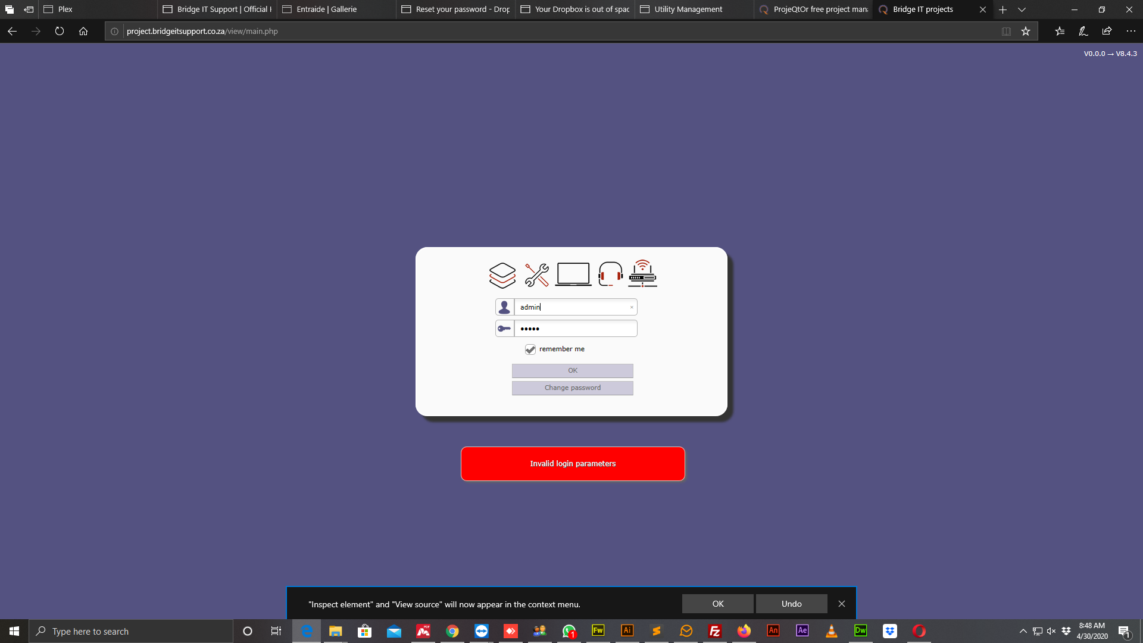Launch Dreamweaver from the taskbar
This screenshot has width=1143, height=643.
(861, 631)
